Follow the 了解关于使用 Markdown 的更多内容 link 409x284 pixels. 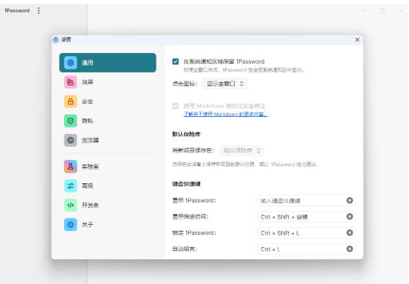pyautogui.click(x=226, y=114)
